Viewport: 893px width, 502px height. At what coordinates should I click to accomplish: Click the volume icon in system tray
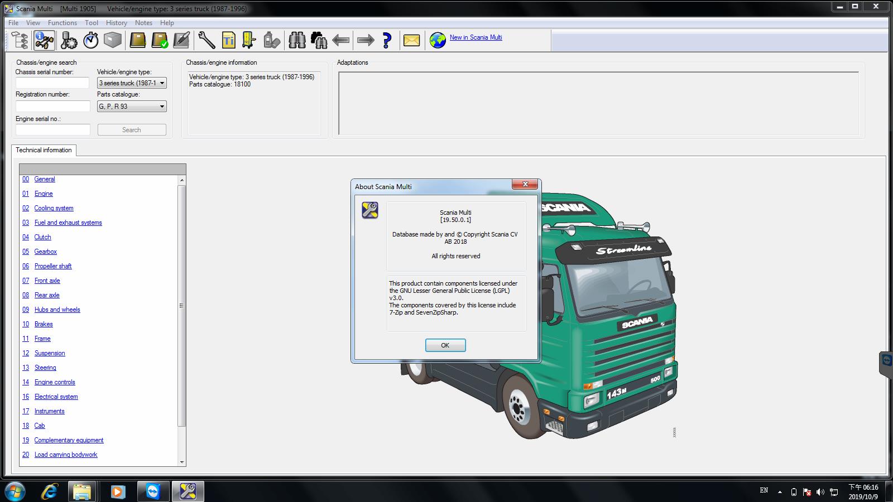(x=820, y=492)
